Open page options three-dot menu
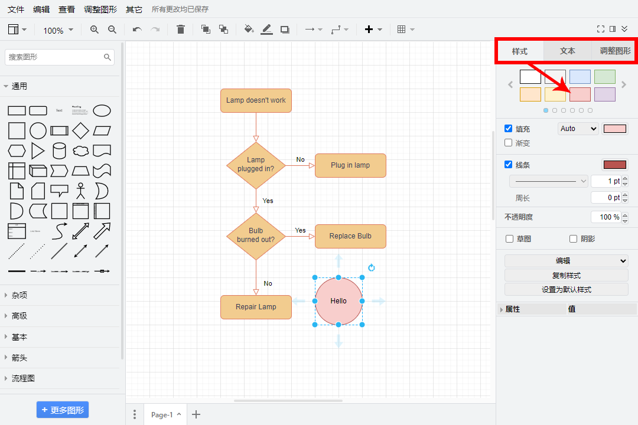The image size is (638, 425). coord(135,414)
